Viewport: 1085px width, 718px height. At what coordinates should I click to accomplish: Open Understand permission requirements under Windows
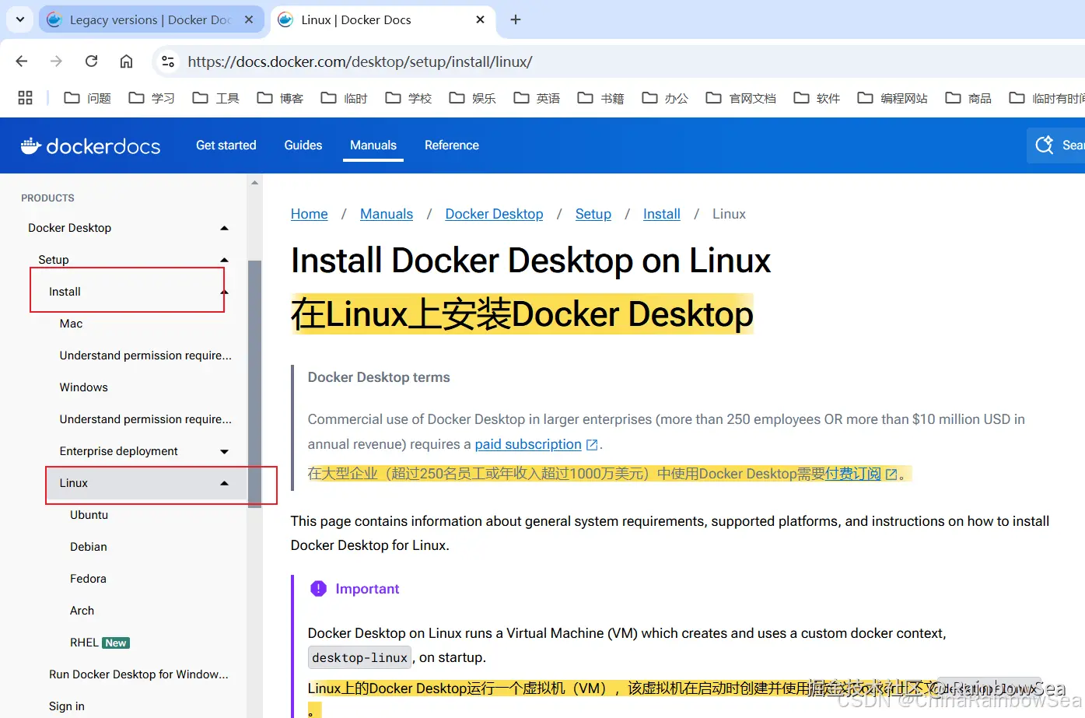[x=145, y=419]
